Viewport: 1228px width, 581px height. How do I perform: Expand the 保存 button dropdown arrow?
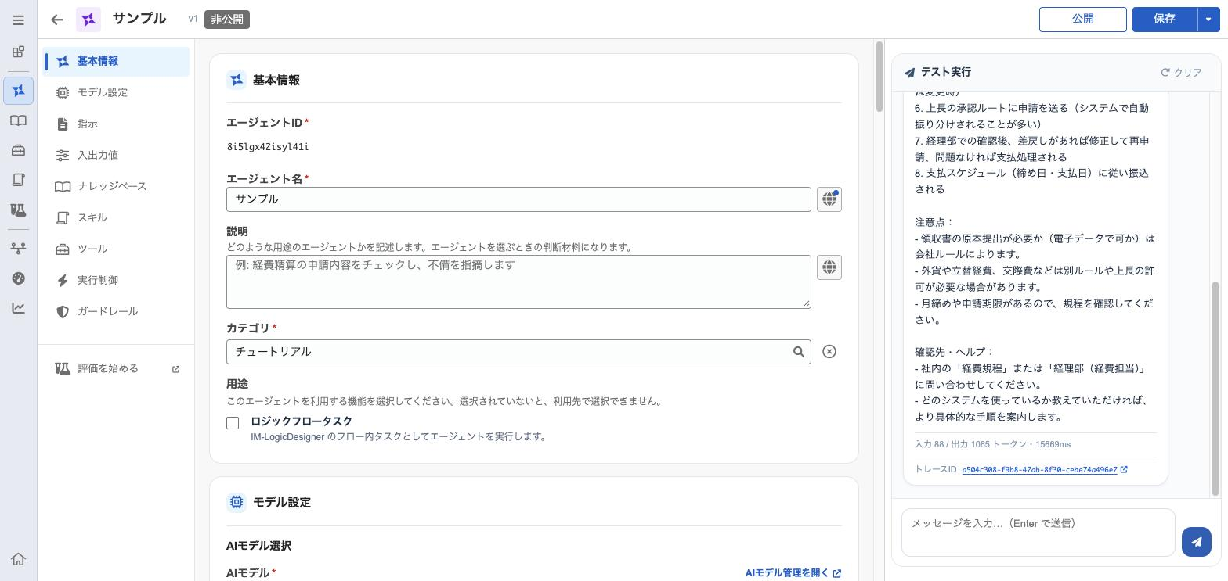(x=1208, y=20)
